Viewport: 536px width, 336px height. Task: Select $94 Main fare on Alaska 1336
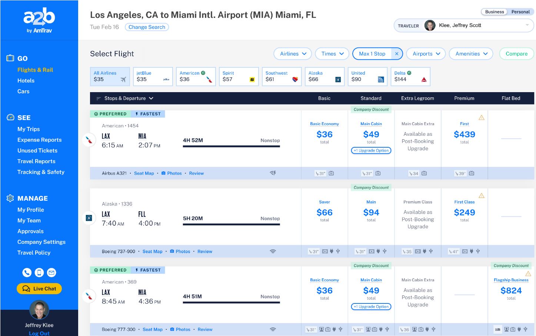[371, 212]
